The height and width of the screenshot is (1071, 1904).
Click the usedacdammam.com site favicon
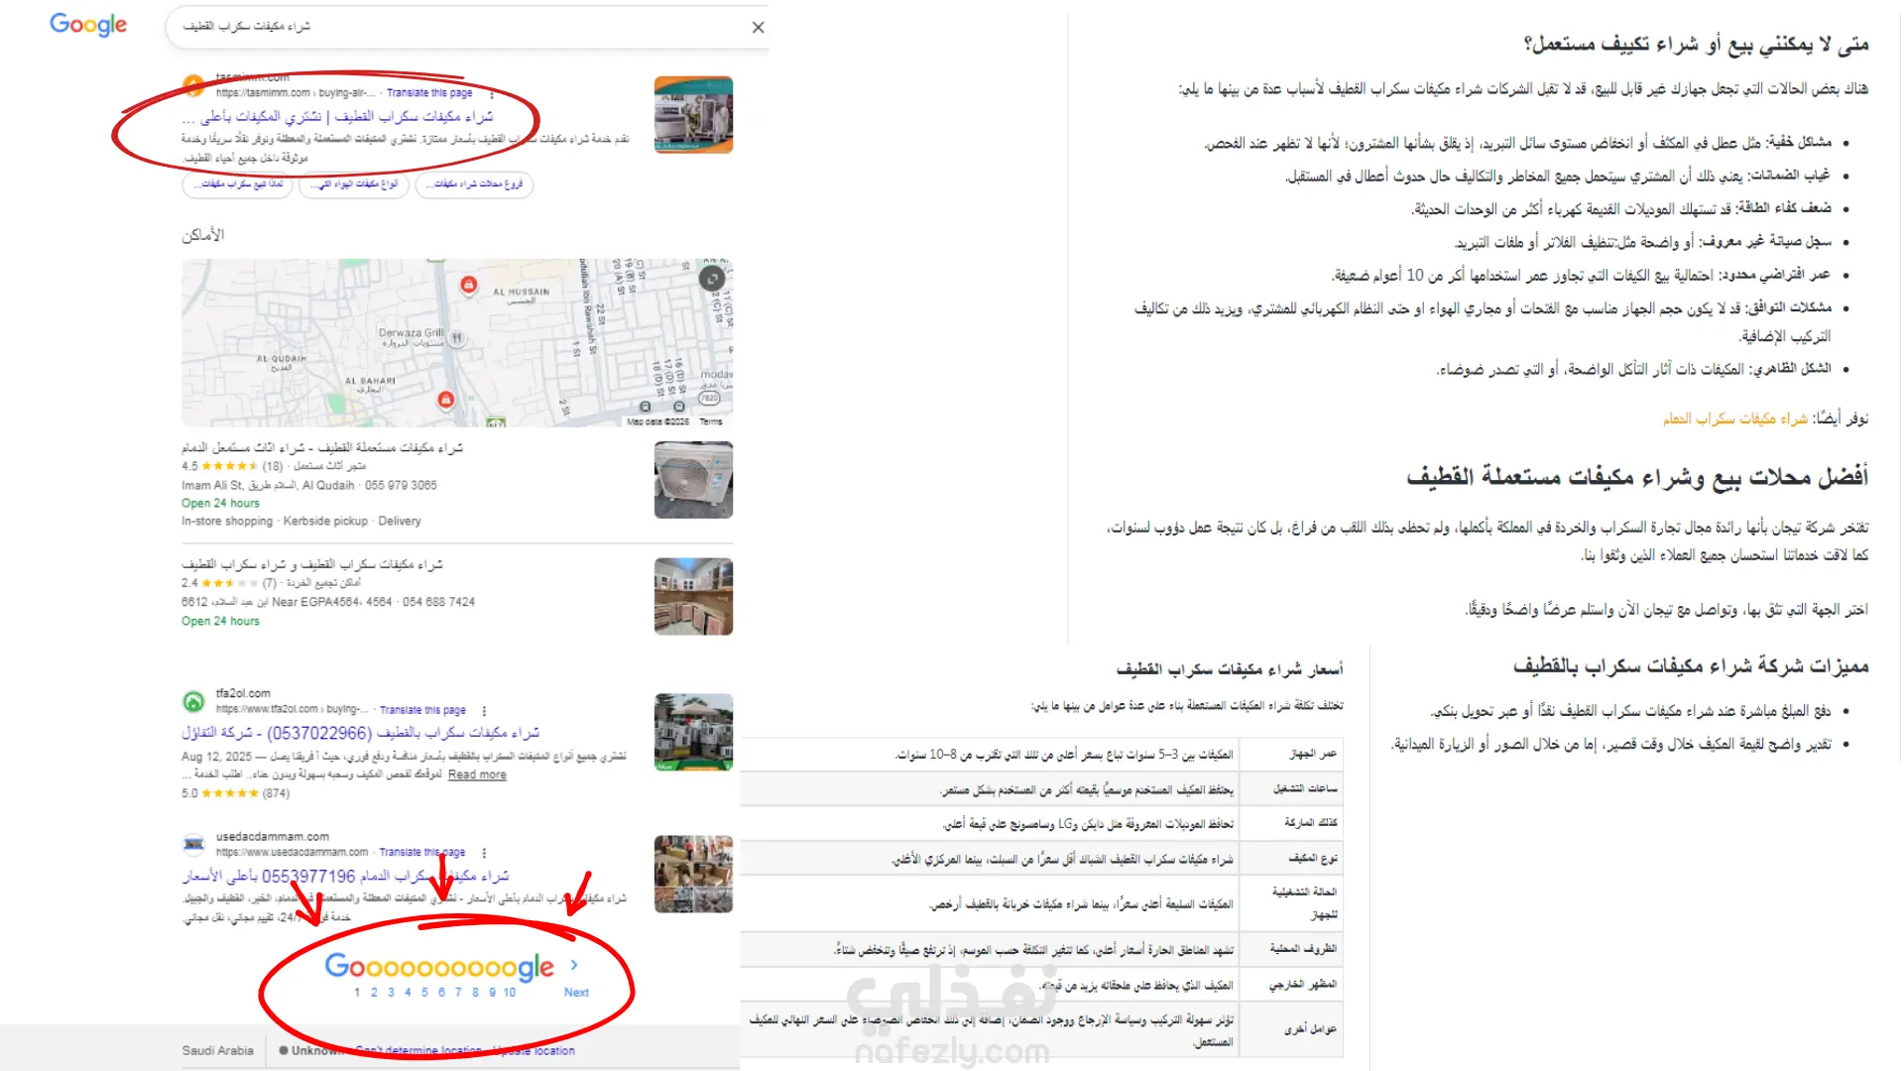pyautogui.click(x=193, y=844)
